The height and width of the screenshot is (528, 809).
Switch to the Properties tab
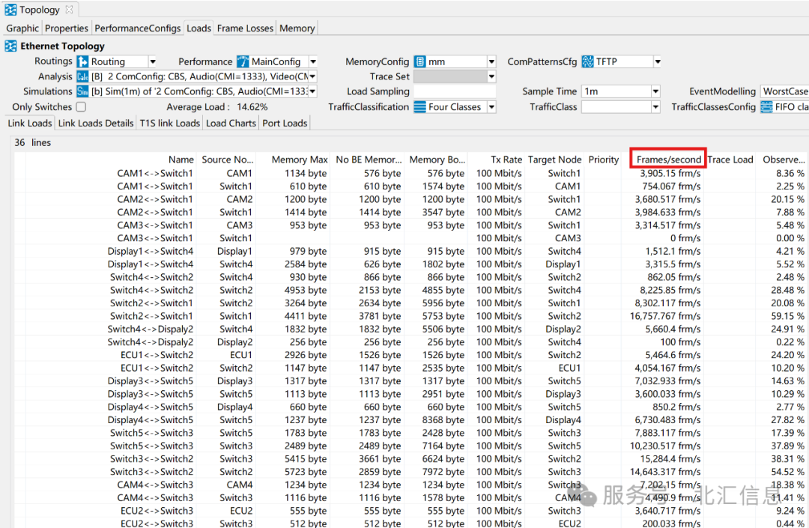[66, 28]
